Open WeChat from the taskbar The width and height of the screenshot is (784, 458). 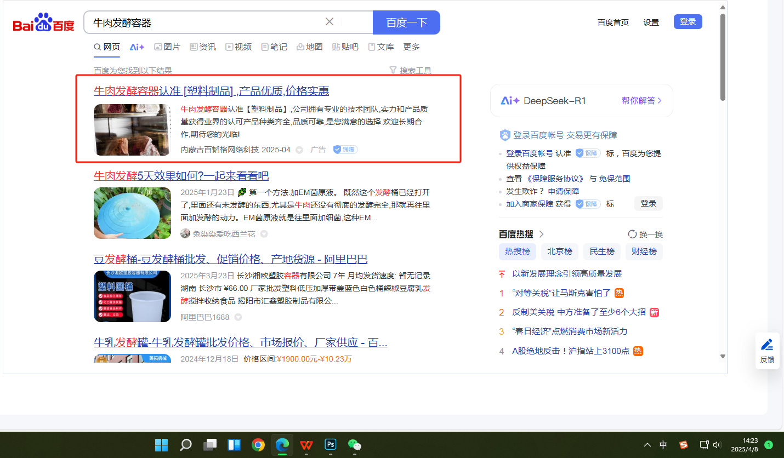355,445
